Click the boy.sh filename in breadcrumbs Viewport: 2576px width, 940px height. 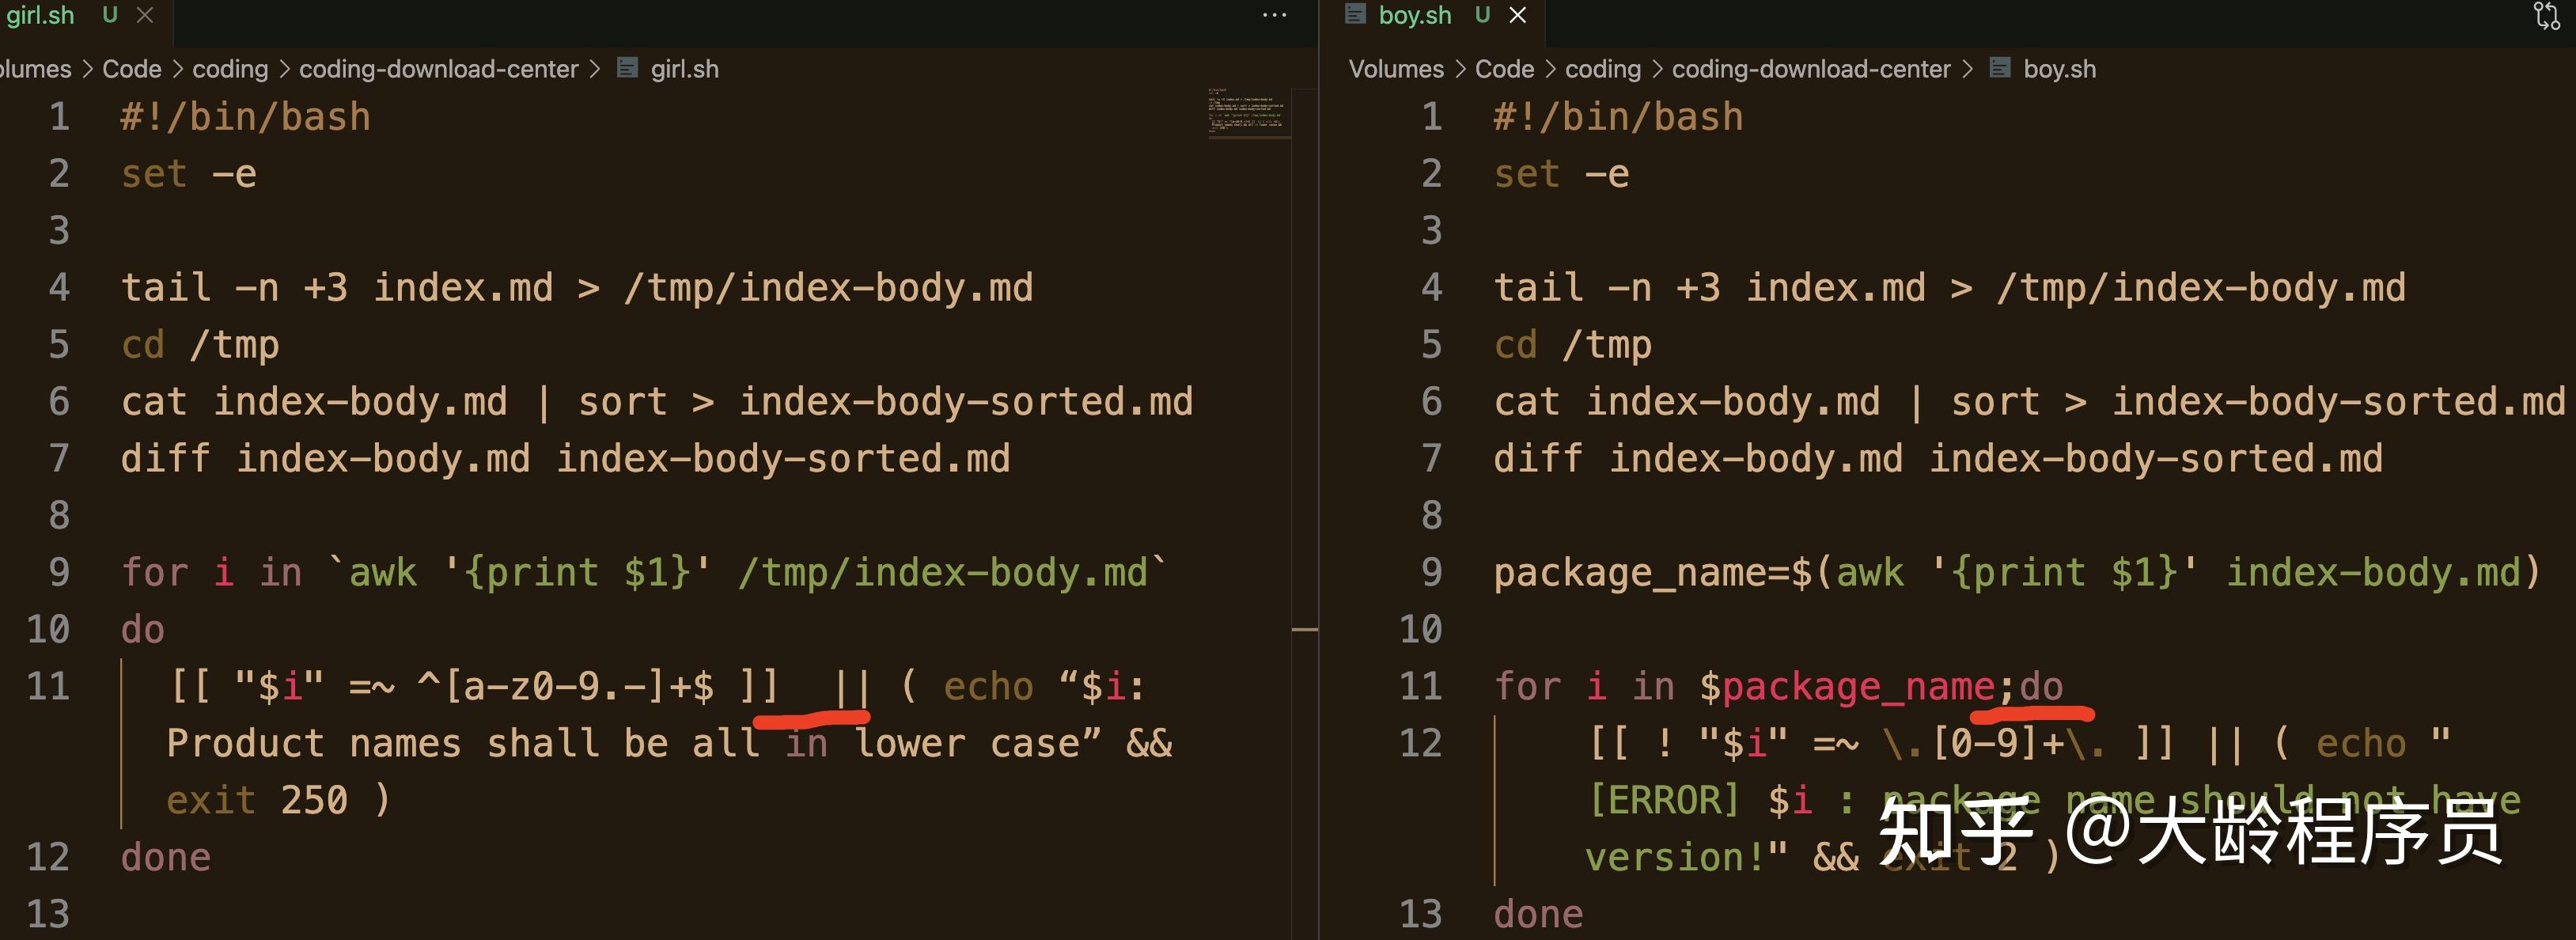coord(2059,69)
